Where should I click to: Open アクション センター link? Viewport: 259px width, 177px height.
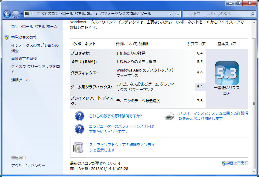tap(28, 165)
